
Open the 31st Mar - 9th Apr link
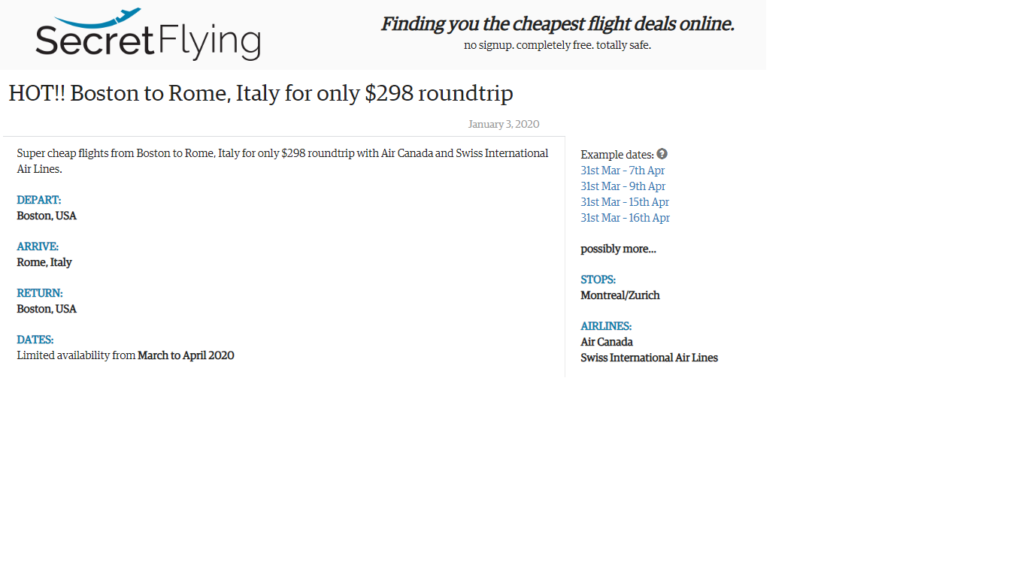coord(623,186)
